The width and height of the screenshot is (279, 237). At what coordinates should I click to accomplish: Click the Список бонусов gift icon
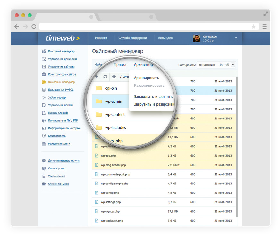tap(44, 184)
